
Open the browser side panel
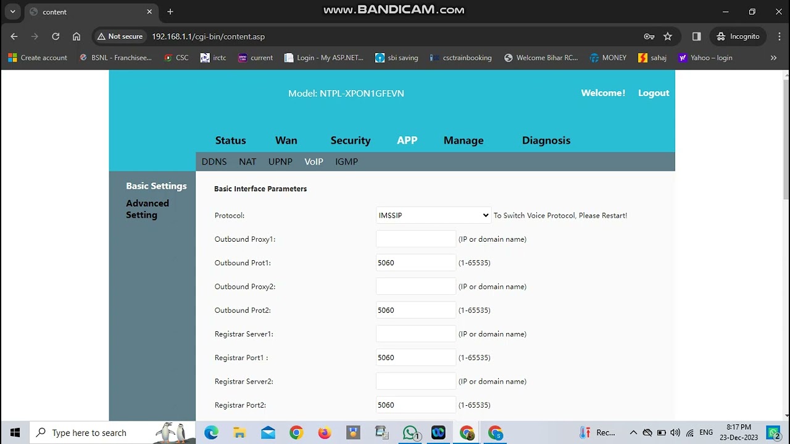click(697, 36)
